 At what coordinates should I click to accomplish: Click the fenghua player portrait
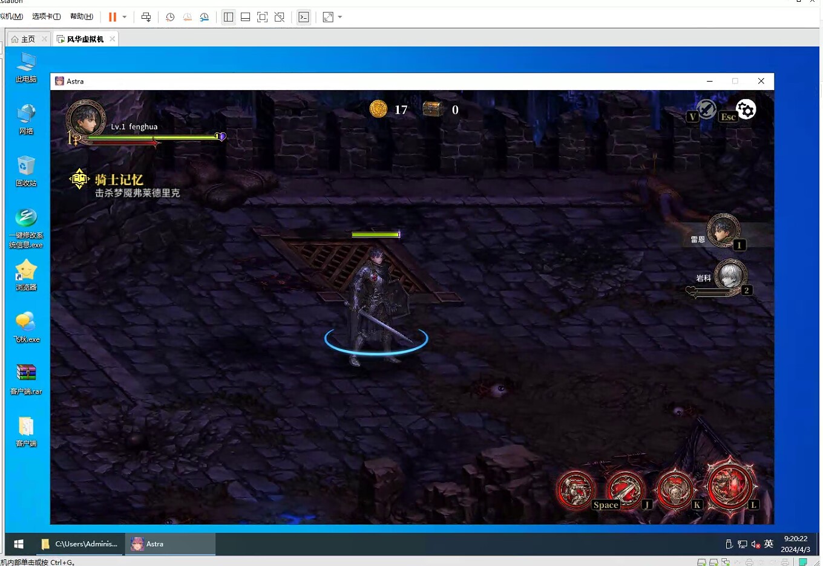(86, 119)
